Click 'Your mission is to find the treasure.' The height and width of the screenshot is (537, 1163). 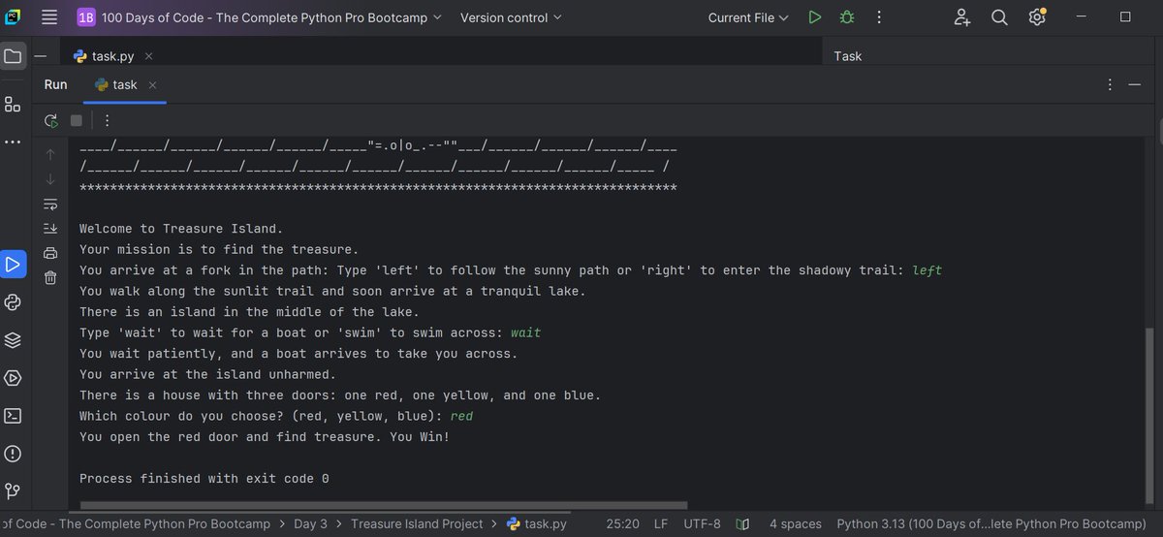219,250
